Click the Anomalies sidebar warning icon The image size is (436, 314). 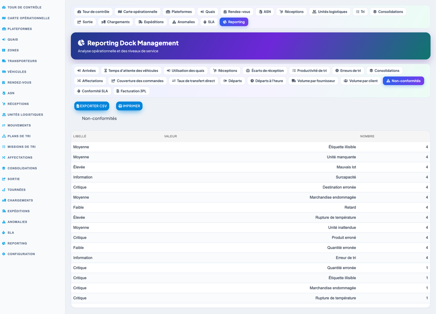[x=4, y=222]
